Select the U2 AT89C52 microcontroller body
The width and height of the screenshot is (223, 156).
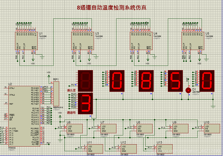pyautogui.click(x=24, y=116)
